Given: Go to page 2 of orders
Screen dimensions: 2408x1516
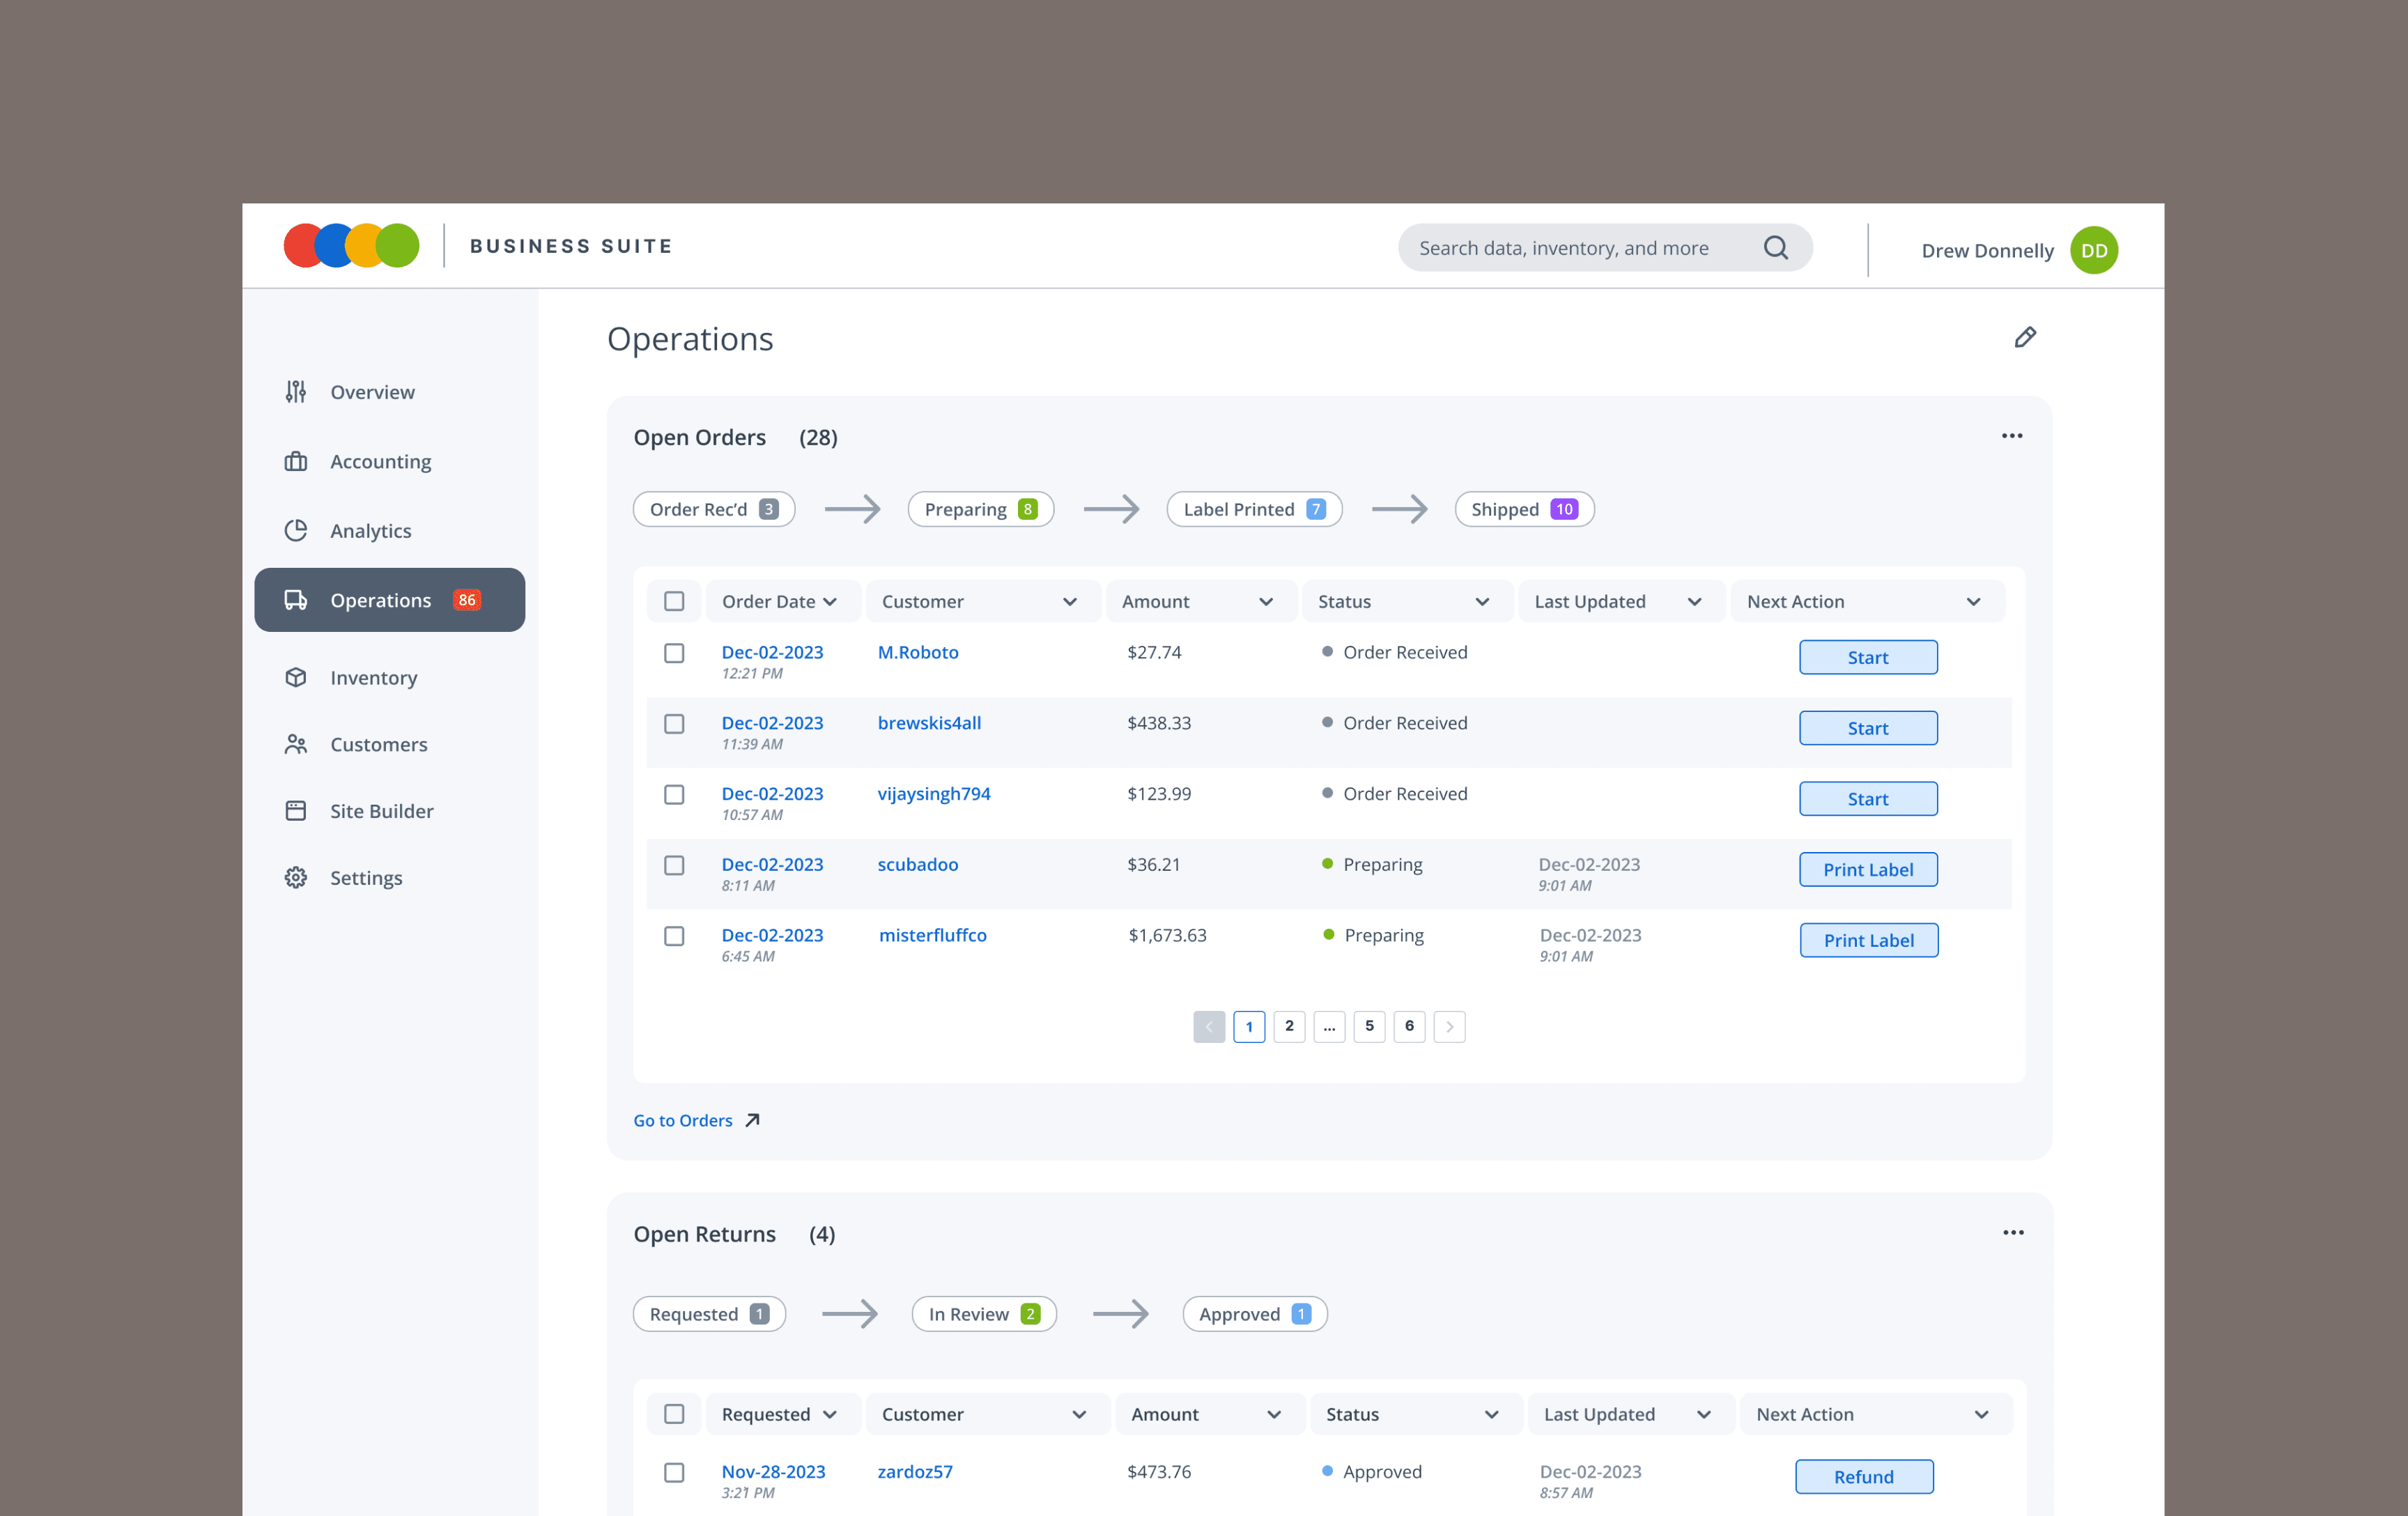Looking at the screenshot, I should pyautogui.click(x=1289, y=1026).
